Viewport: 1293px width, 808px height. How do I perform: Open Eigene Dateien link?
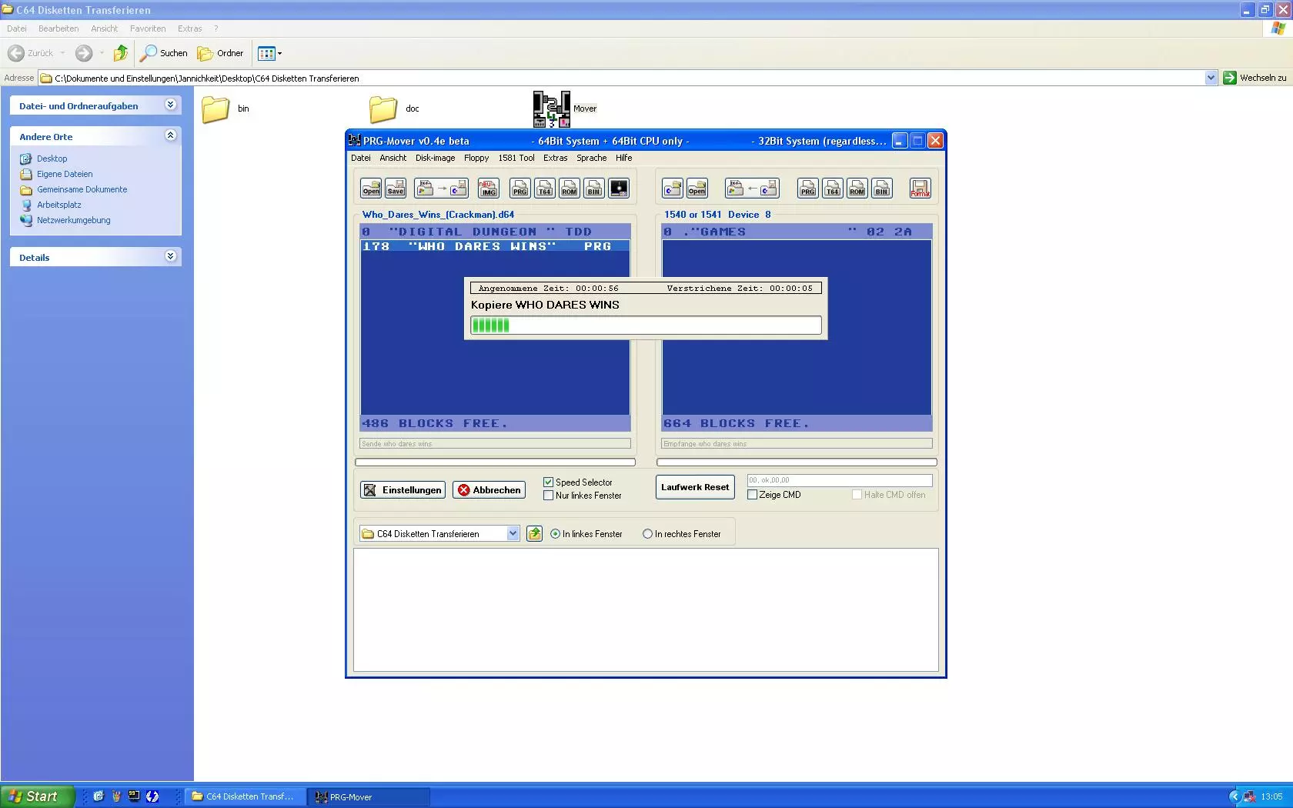coord(65,174)
